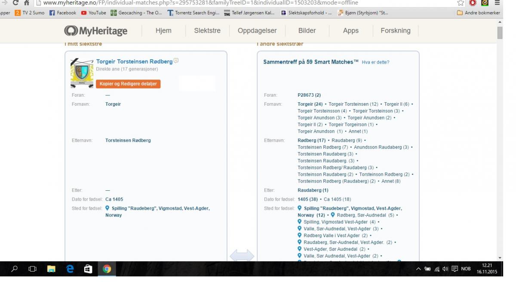Reload the page using the refresh icon
The width and height of the screenshot is (516, 290).
pos(16,3)
